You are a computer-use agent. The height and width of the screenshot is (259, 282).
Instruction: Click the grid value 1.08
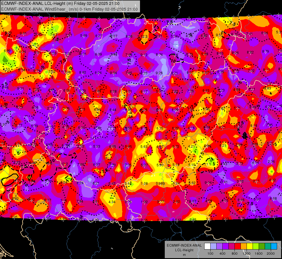(144, 184)
